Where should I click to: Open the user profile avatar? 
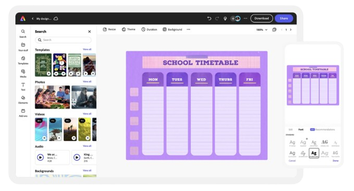(238, 18)
